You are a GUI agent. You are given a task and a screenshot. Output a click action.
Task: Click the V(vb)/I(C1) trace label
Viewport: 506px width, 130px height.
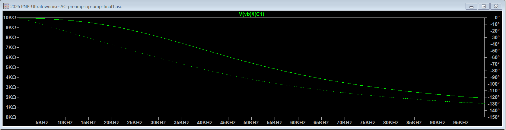pos(251,14)
